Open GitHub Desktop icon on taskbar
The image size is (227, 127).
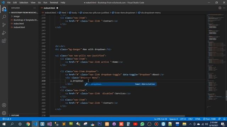tap(114, 124)
